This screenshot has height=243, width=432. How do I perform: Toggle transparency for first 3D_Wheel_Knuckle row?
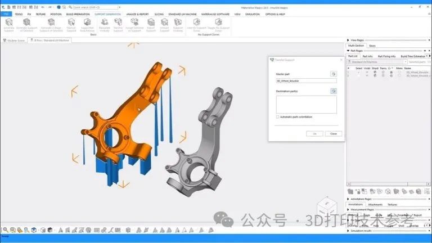point(383,72)
